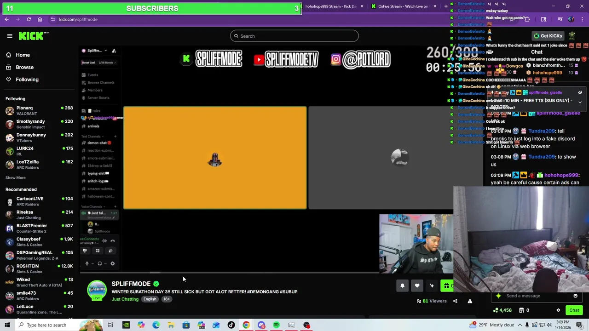Share the stream via share icon
589x331 pixels.
point(455,301)
